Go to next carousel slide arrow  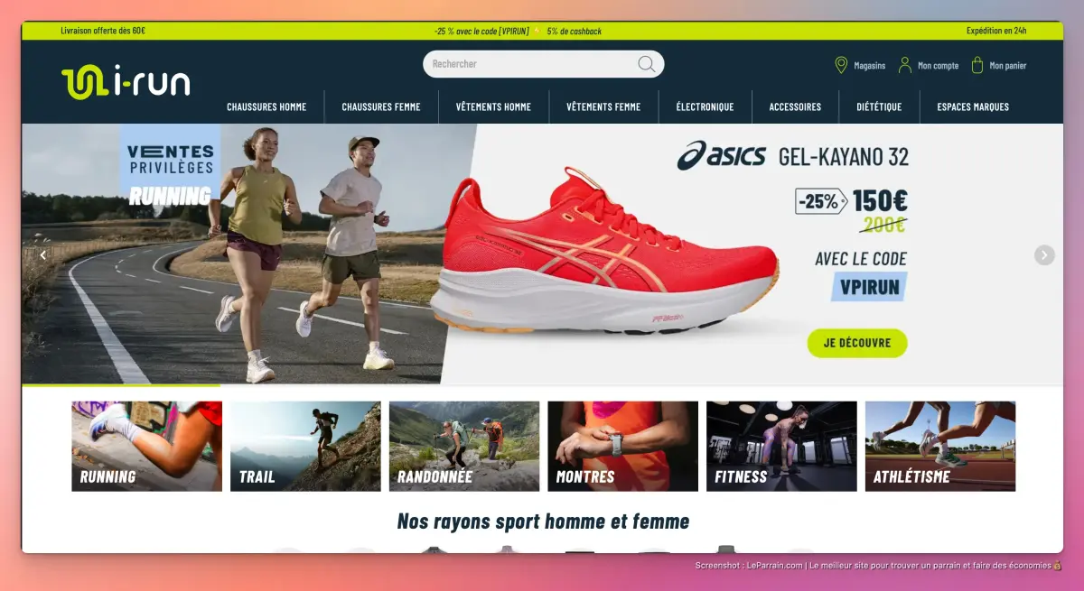tap(1044, 255)
